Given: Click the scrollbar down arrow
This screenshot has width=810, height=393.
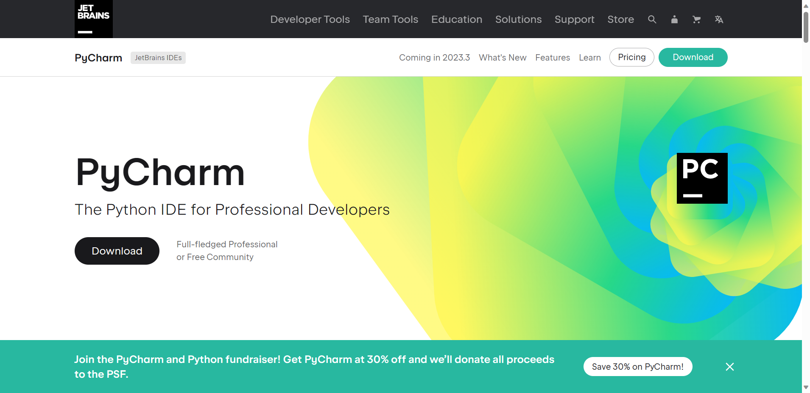Looking at the screenshot, I should pyautogui.click(x=806, y=387).
